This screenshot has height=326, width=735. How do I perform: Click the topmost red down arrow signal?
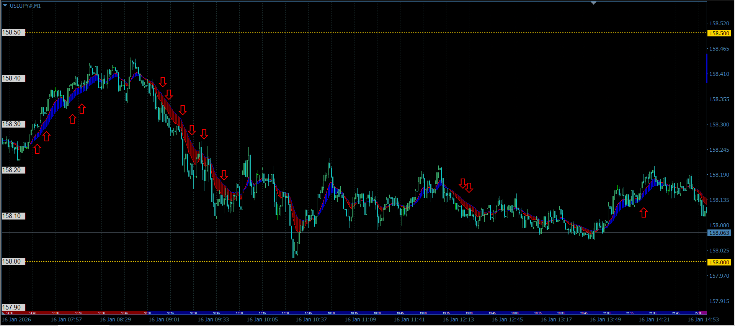[163, 82]
